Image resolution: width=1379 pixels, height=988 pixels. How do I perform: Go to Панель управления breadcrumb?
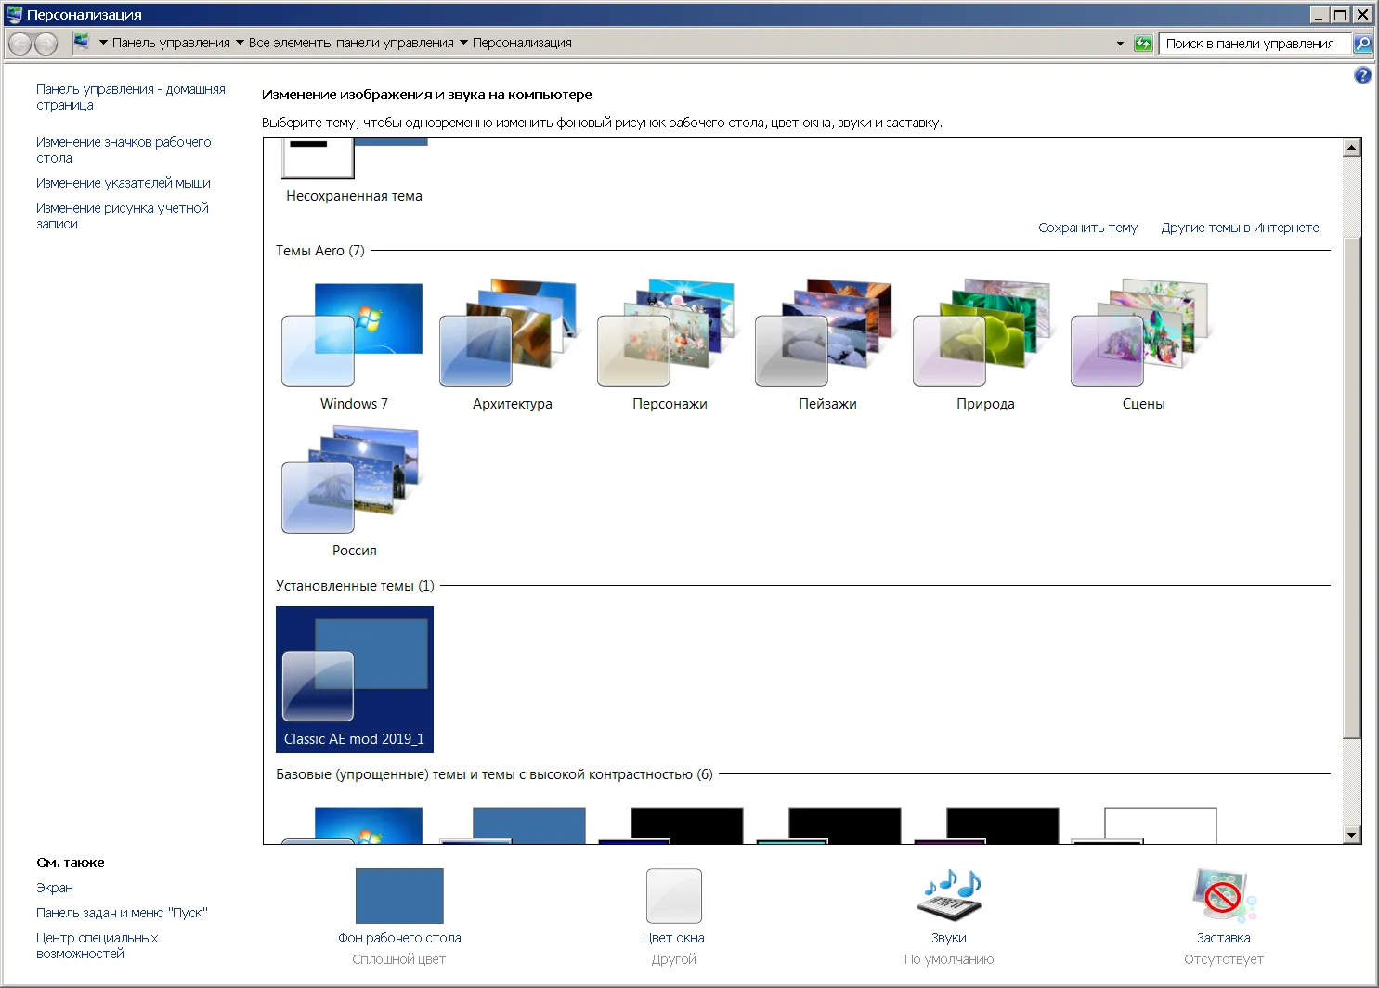click(171, 43)
